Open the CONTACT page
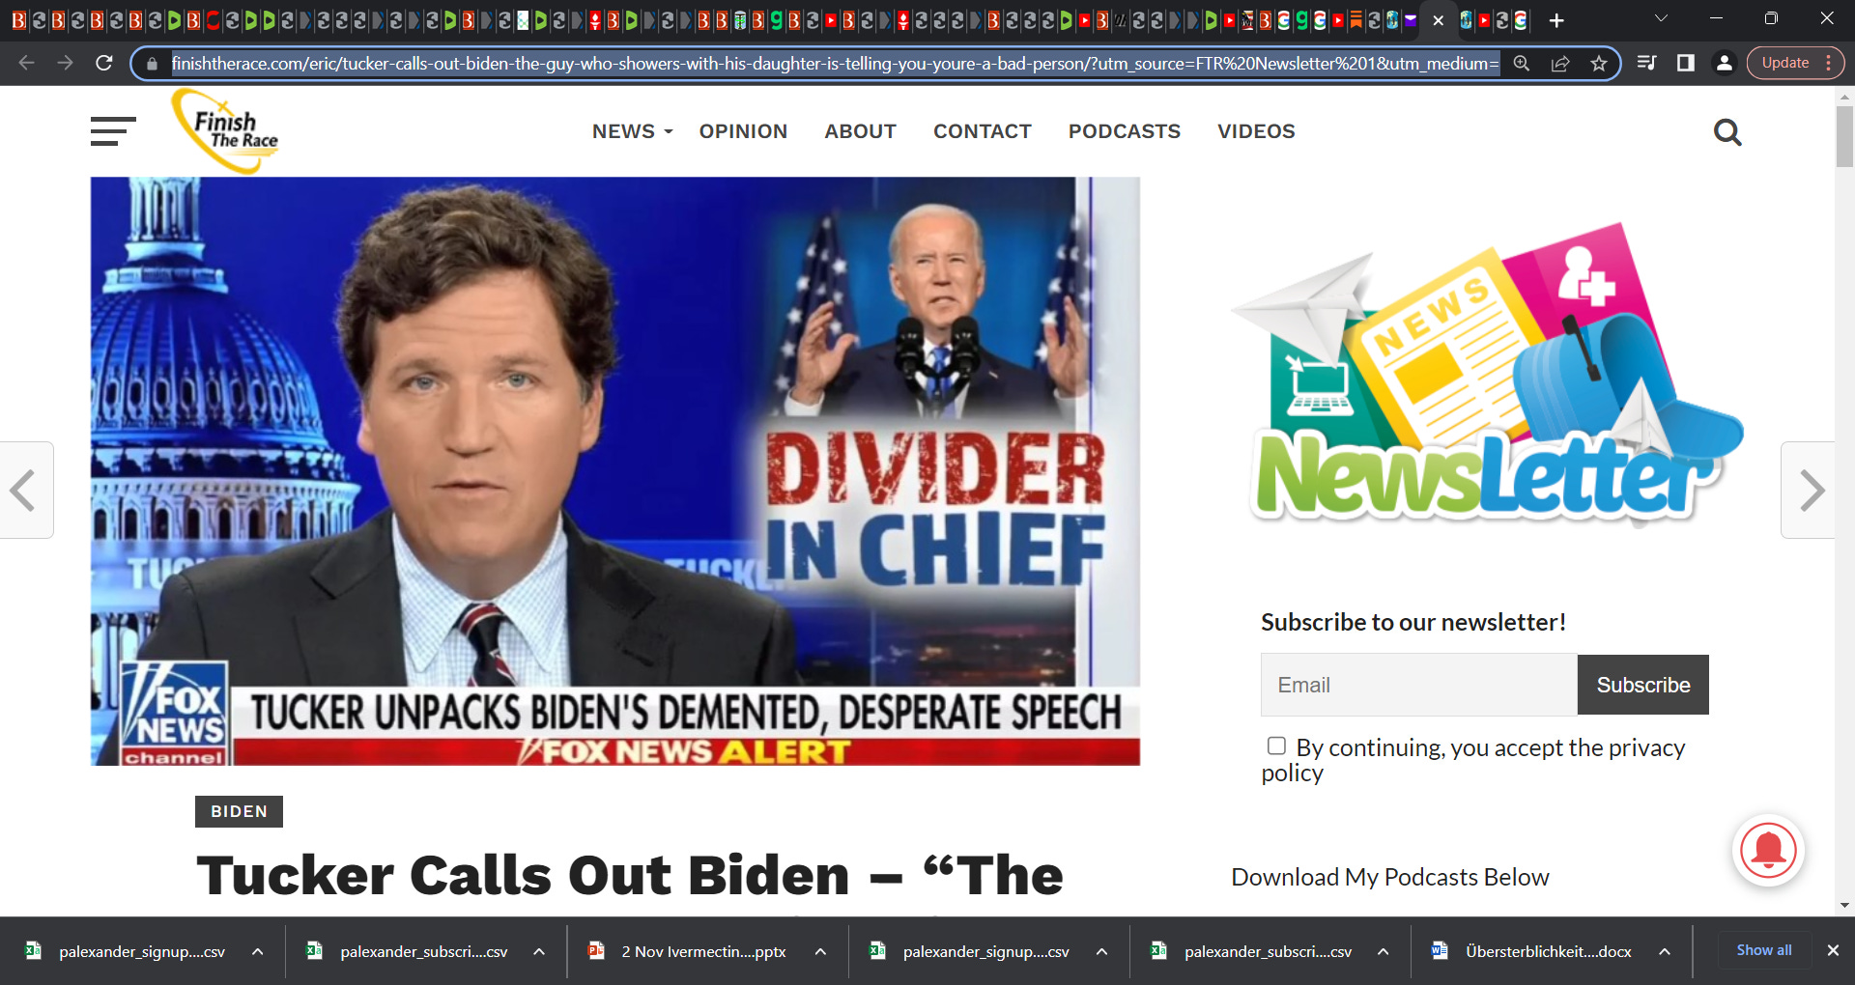The width and height of the screenshot is (1855, 985). click(982, 131)
